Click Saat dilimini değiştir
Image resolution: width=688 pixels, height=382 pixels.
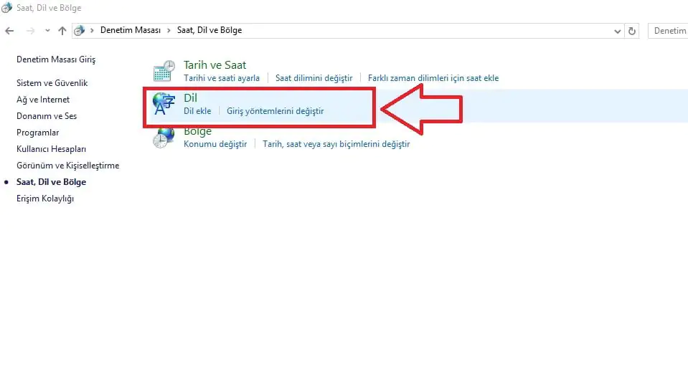click(314, 78)
